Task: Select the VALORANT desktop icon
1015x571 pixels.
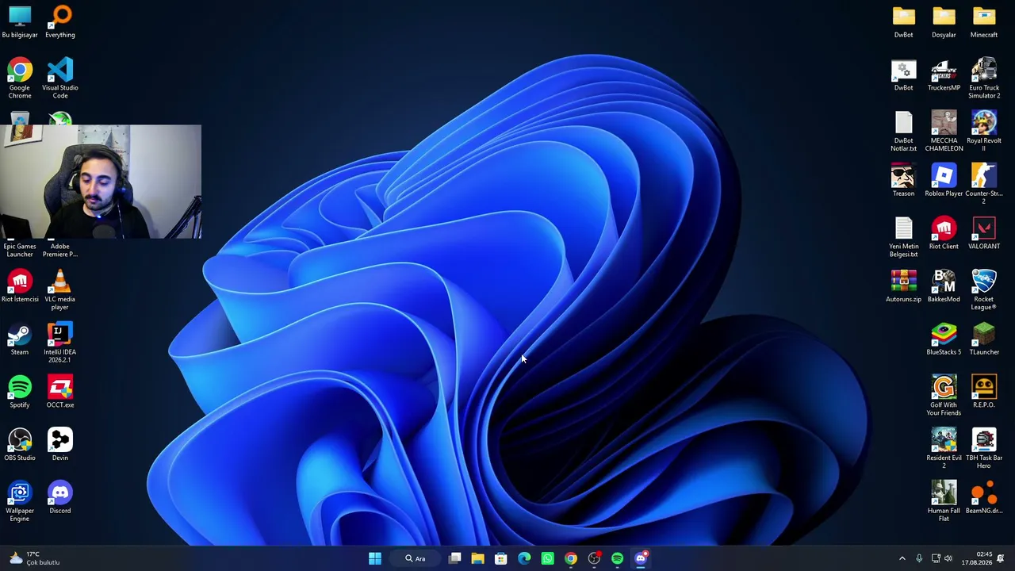Action: pyautogui.click(x=984, y=233)
